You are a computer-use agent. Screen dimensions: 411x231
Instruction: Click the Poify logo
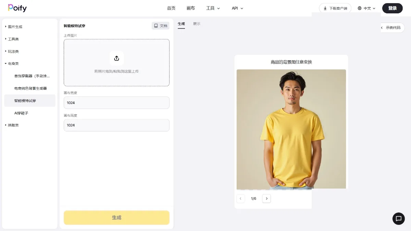(x=17, y=8)
